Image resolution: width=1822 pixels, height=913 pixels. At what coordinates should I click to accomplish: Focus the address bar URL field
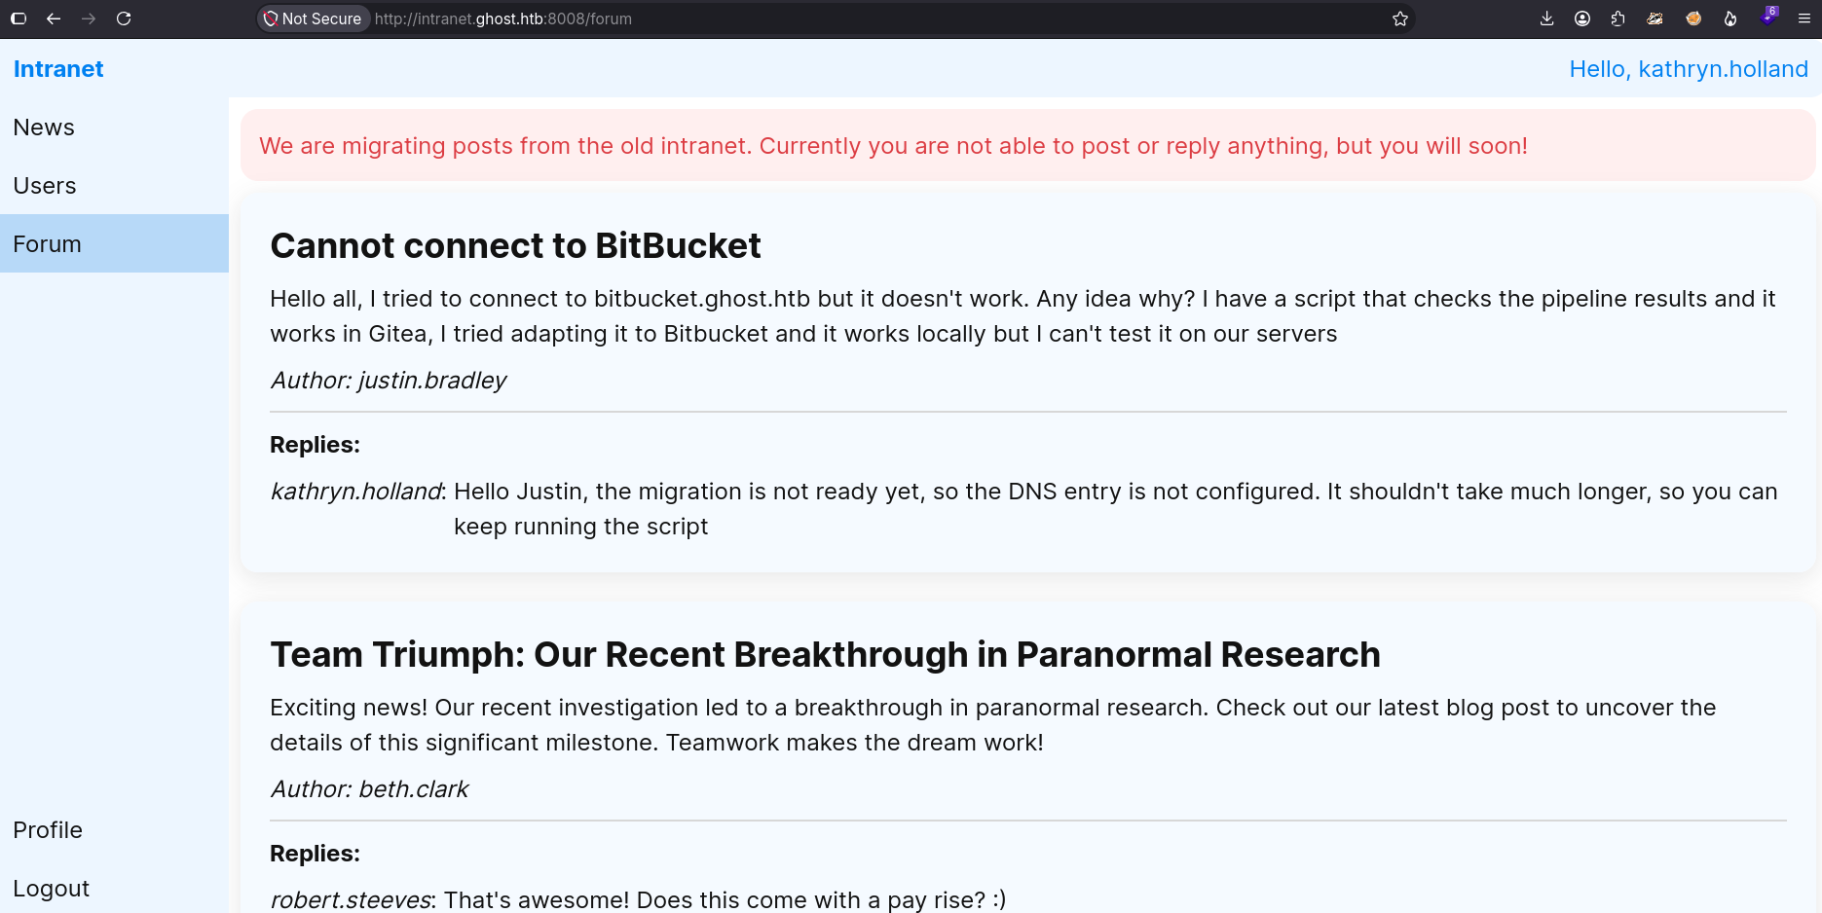click(876, 18)
